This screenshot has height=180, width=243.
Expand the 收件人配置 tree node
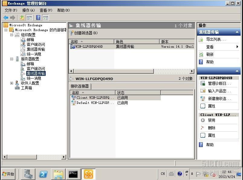11,83
